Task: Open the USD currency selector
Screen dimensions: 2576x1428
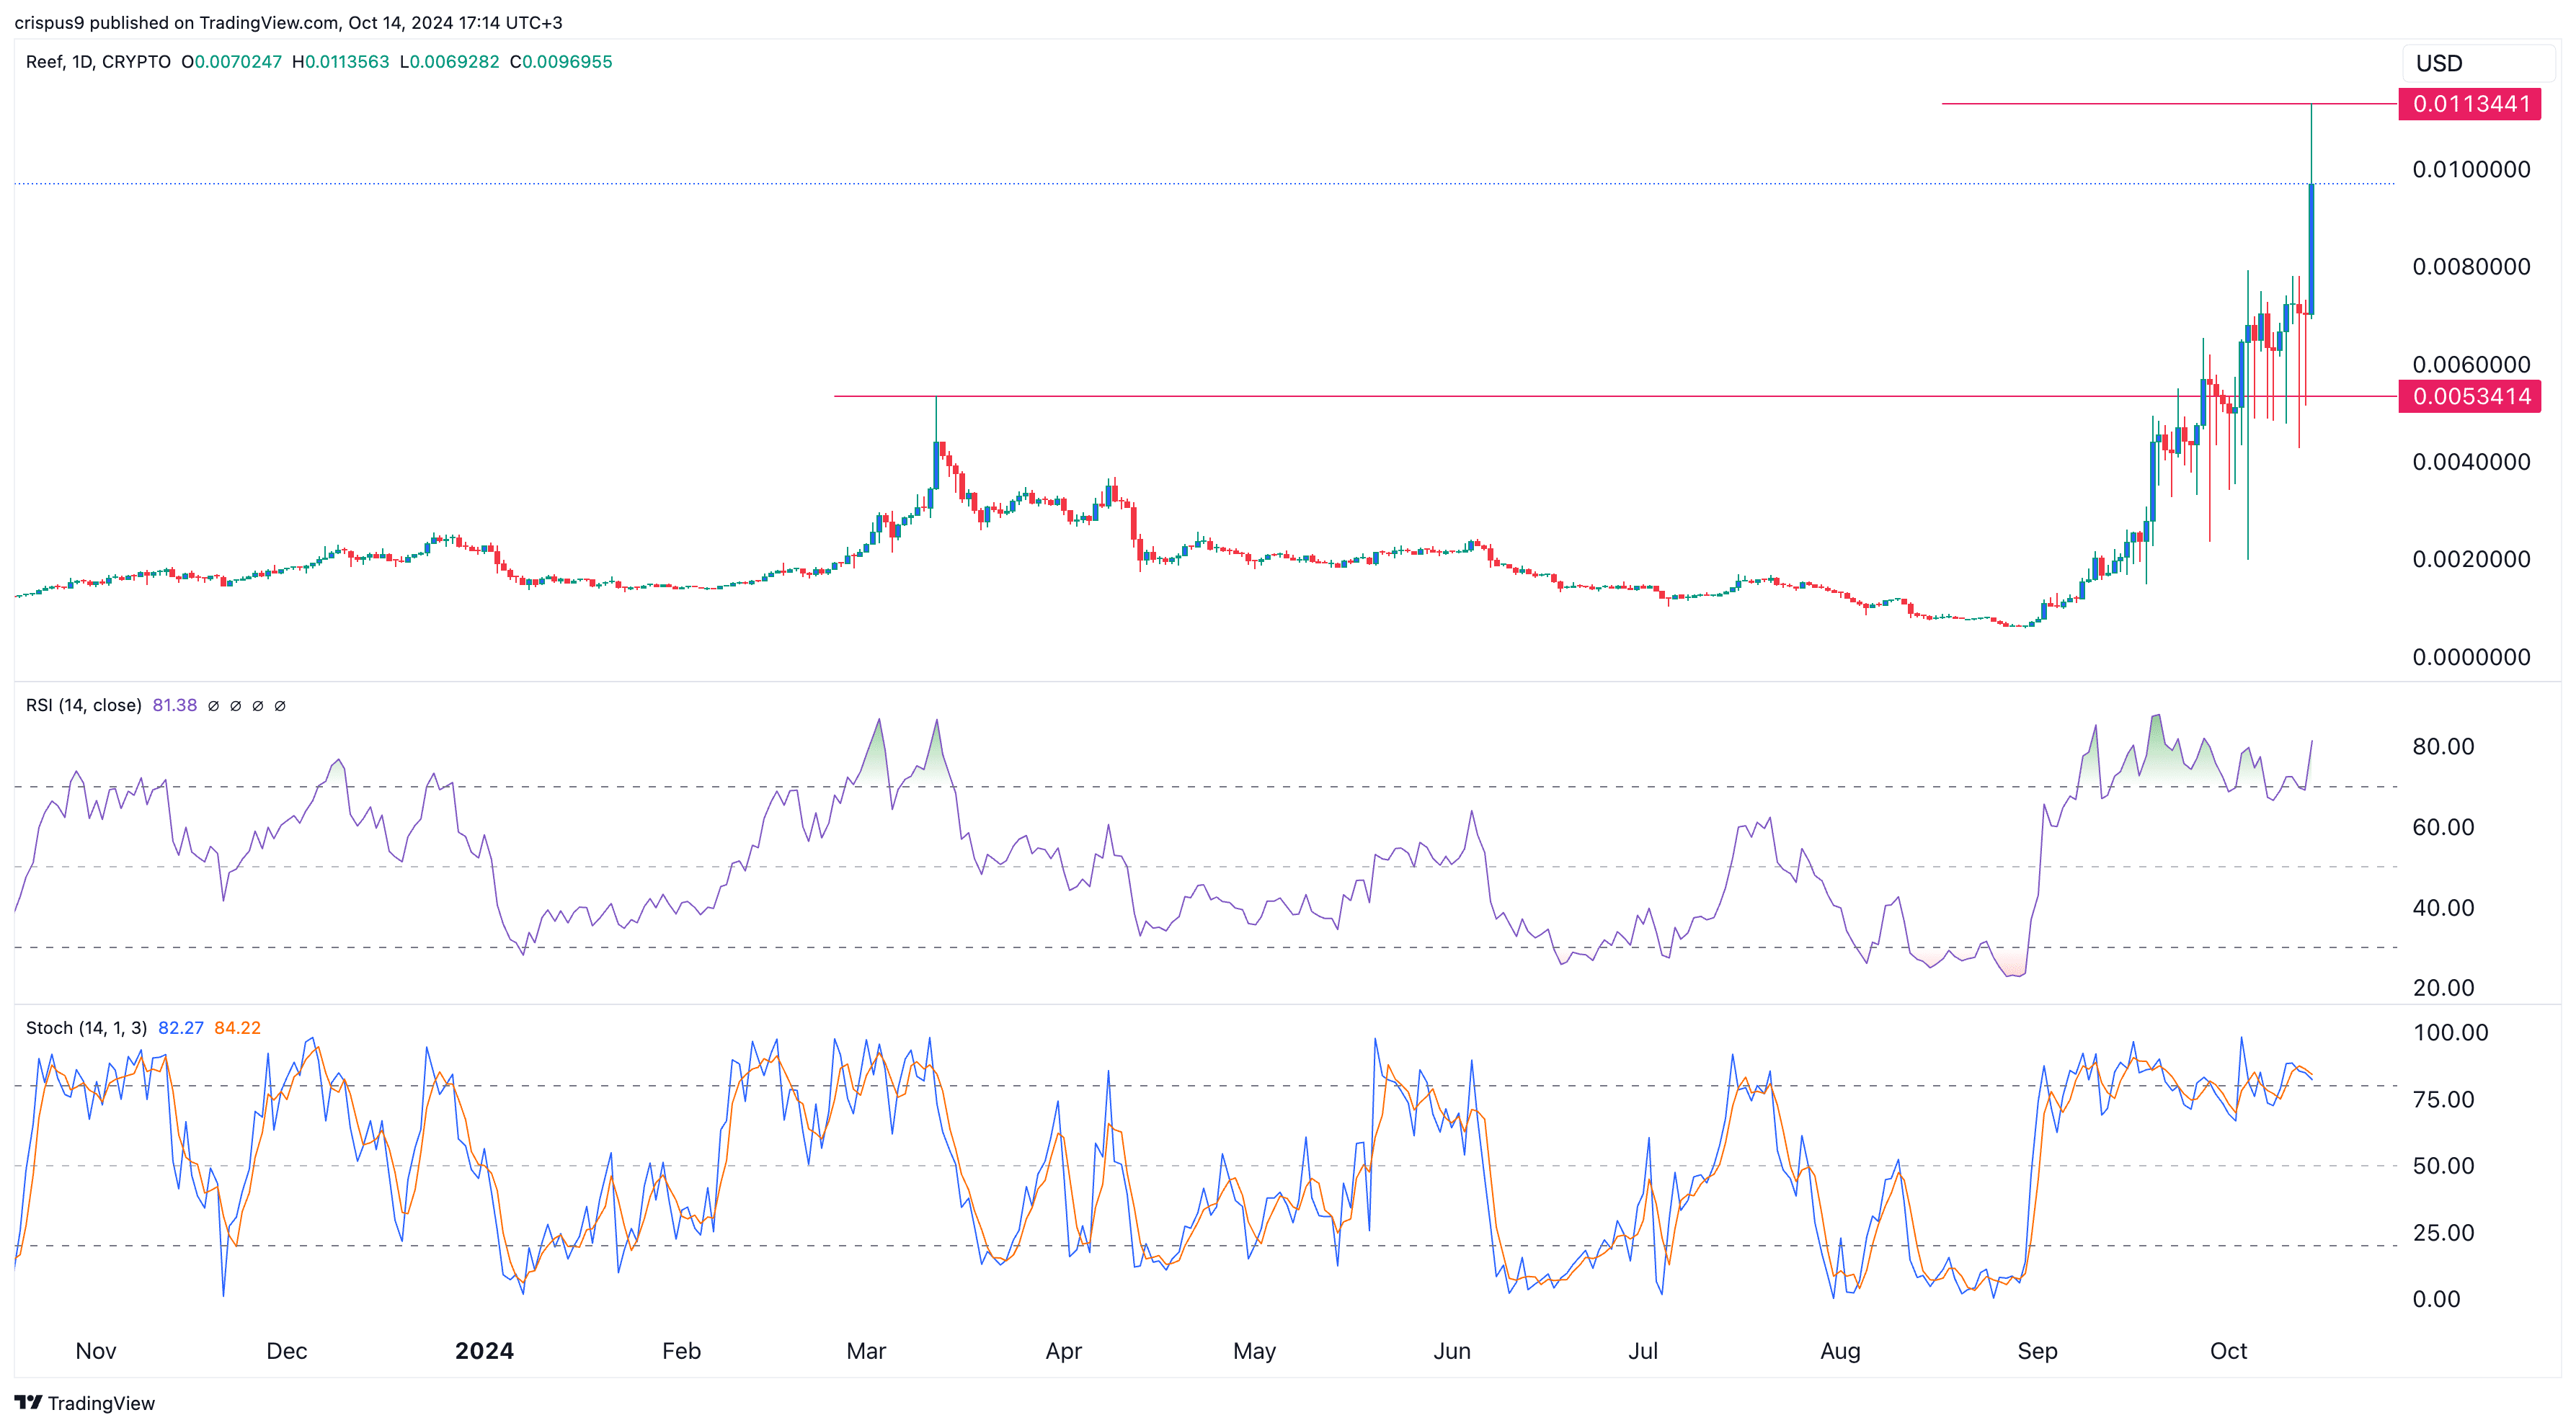Action: point(2478,63)
